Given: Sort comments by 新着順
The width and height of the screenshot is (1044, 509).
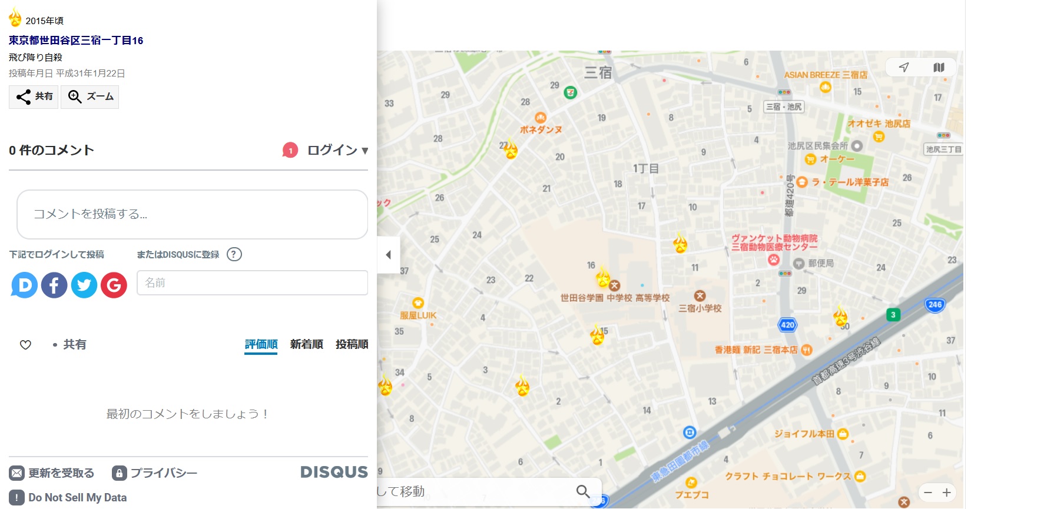Looking at the screenshot, I should (x=306, y=344).
